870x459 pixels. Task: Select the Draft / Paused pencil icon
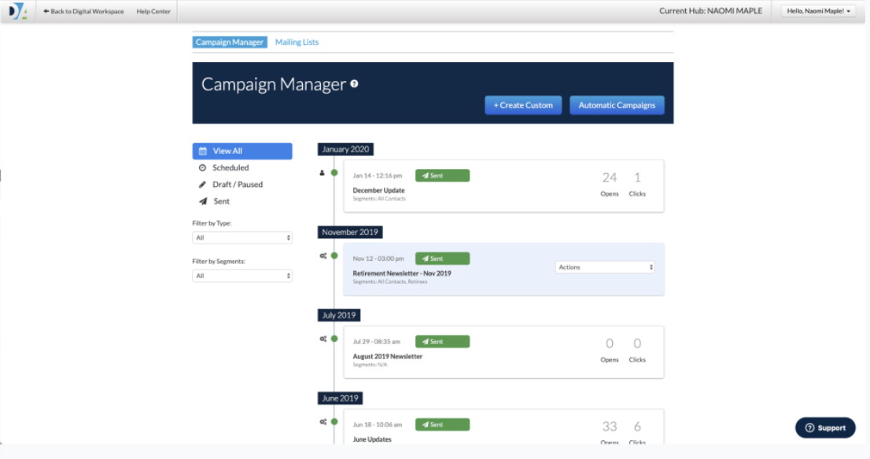(203, 184)
